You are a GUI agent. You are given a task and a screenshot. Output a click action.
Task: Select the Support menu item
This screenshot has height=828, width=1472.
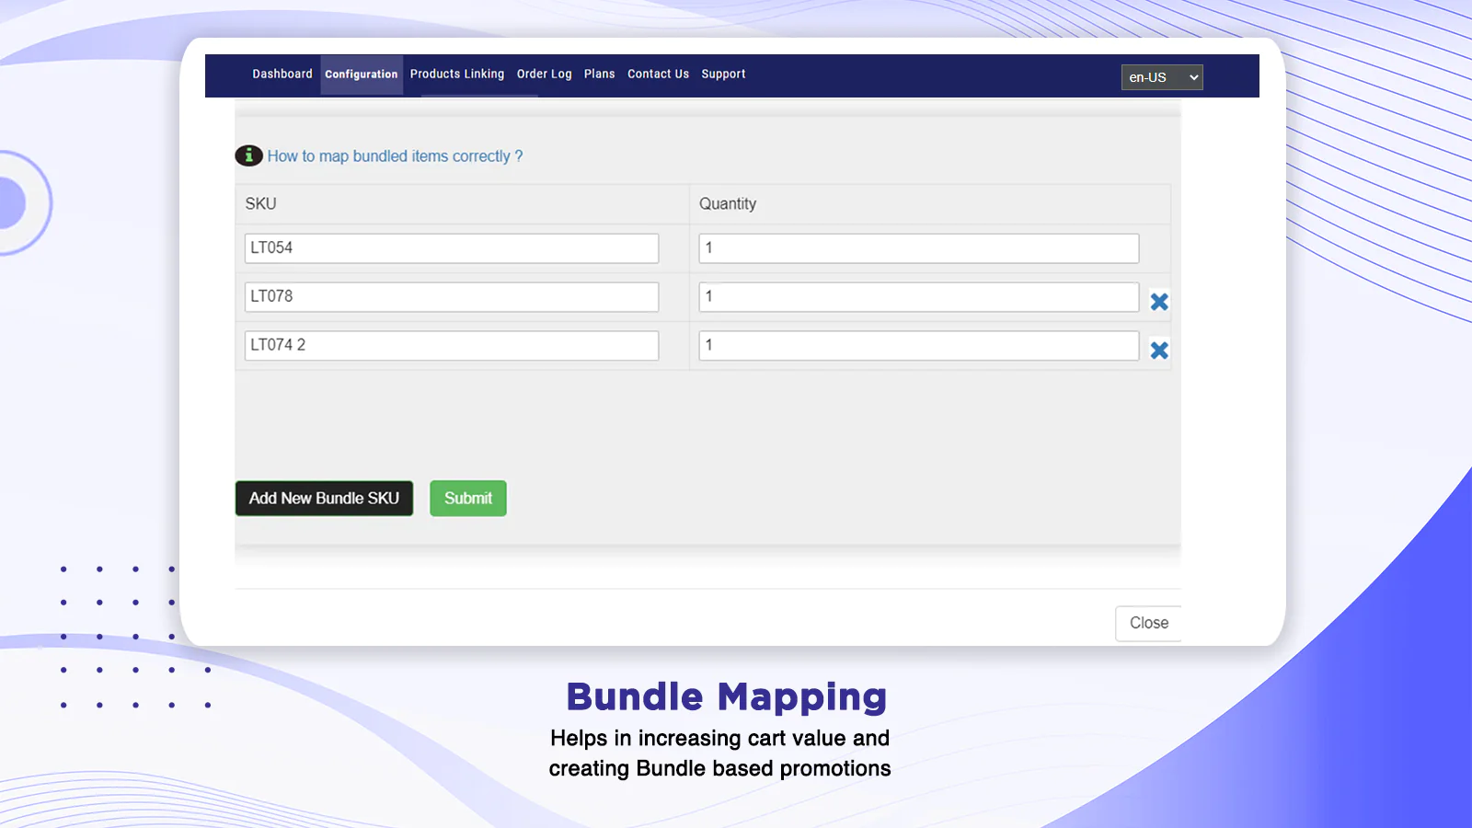click(x=723, y=75)
